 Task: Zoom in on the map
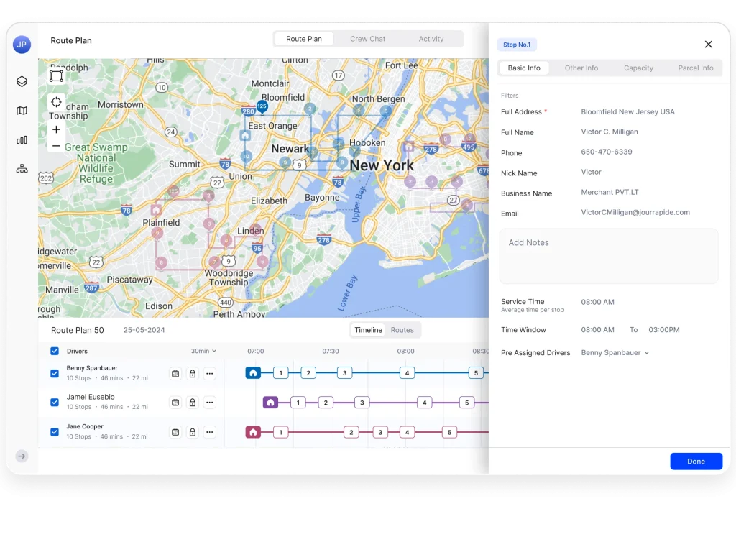pos(56,129)
